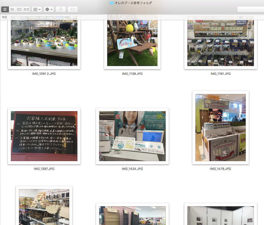The height and width of the screenshot is (225, 264).
Task: Click the folder icon in title bar
Action: point(112,3)
